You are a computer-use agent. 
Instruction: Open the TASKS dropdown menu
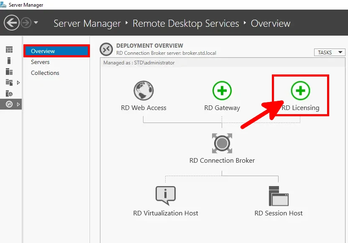(x=330, y=52)
